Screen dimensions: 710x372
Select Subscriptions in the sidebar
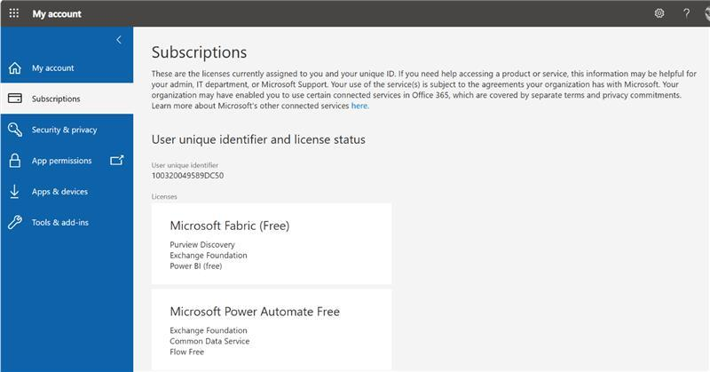pyautogui.click(x=67, y=99)
